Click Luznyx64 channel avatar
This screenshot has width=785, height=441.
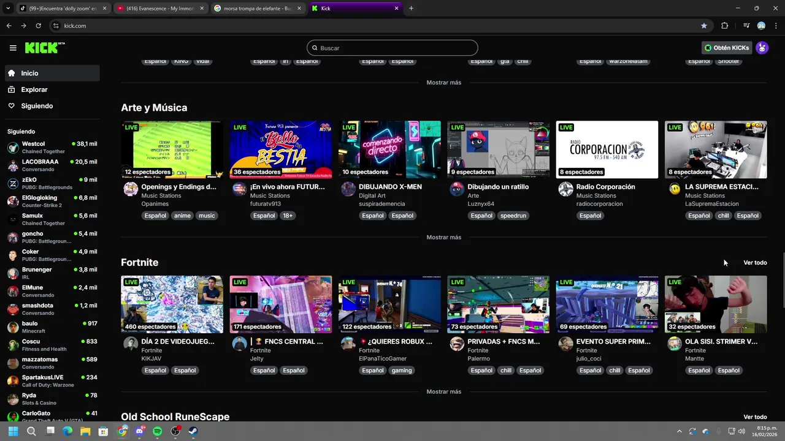point(457,189)
